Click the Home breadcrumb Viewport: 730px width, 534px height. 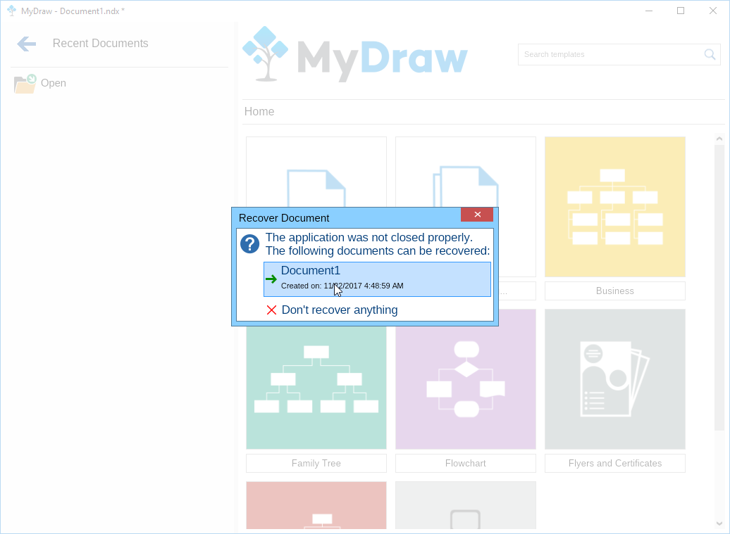(259, 112)
